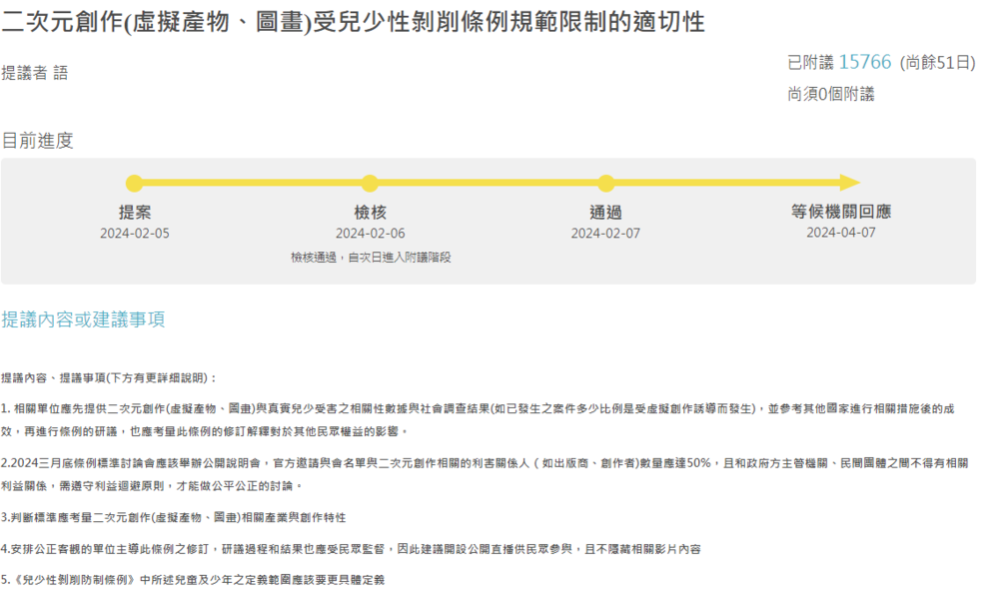Click the 目前進度 heading
Screen dimensions: 999x603
pos(37,141)
